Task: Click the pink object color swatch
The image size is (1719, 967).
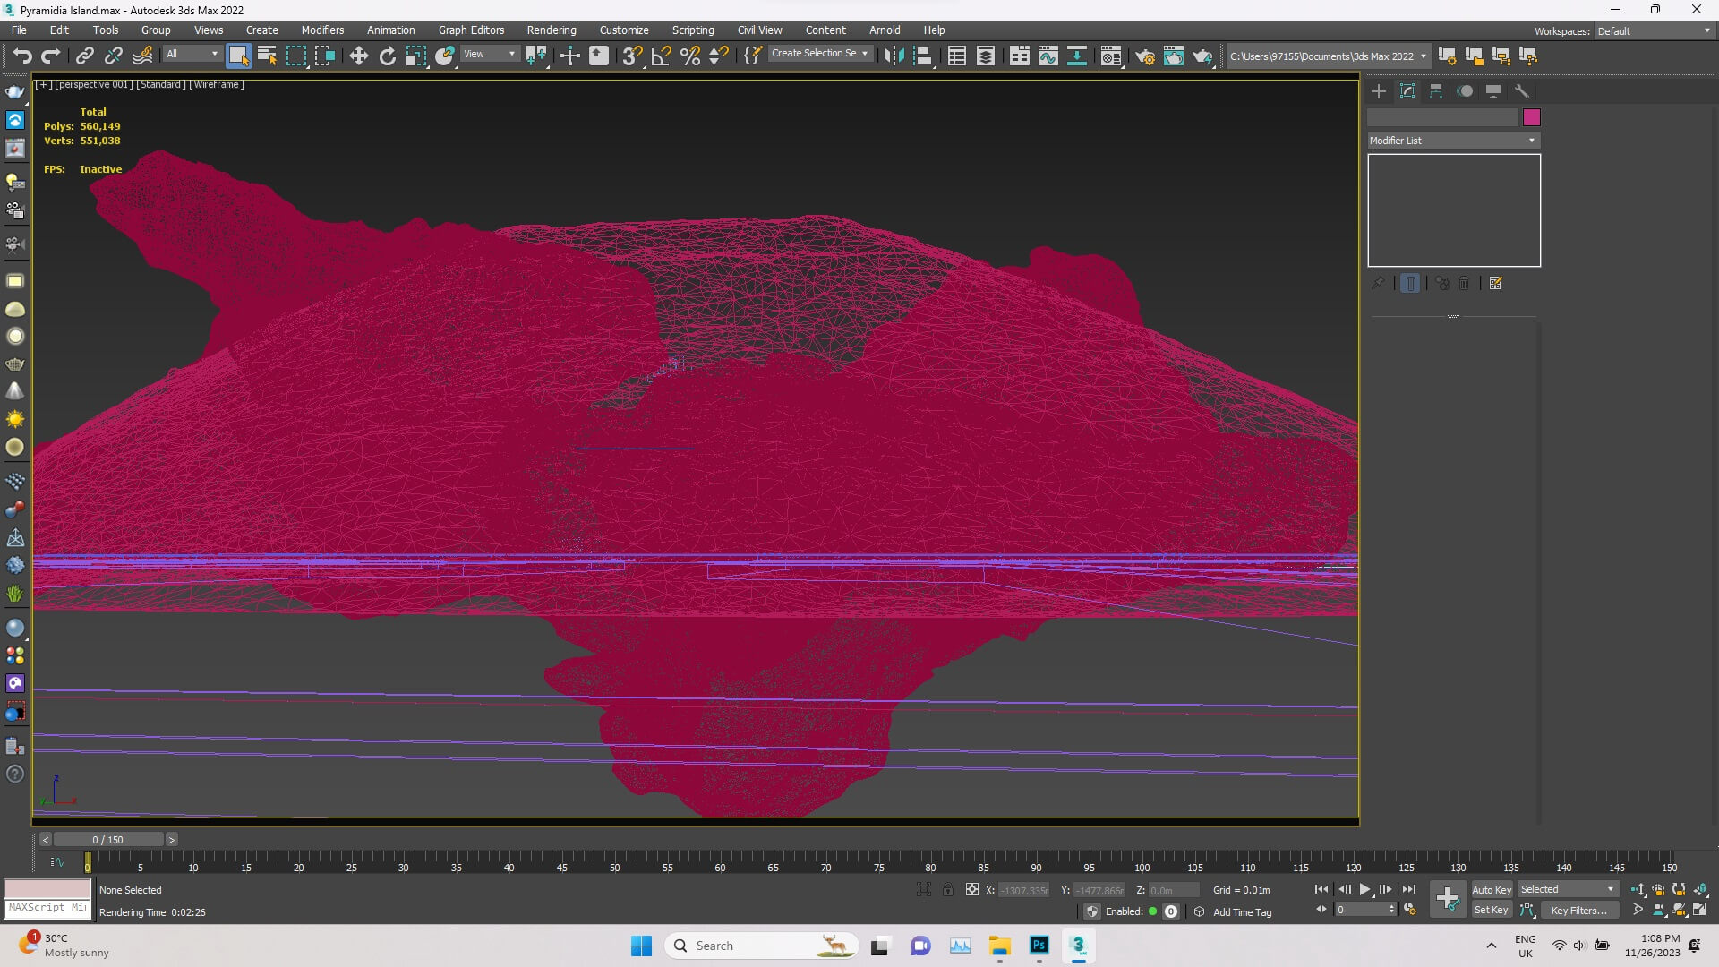Action: [1531, 117]
